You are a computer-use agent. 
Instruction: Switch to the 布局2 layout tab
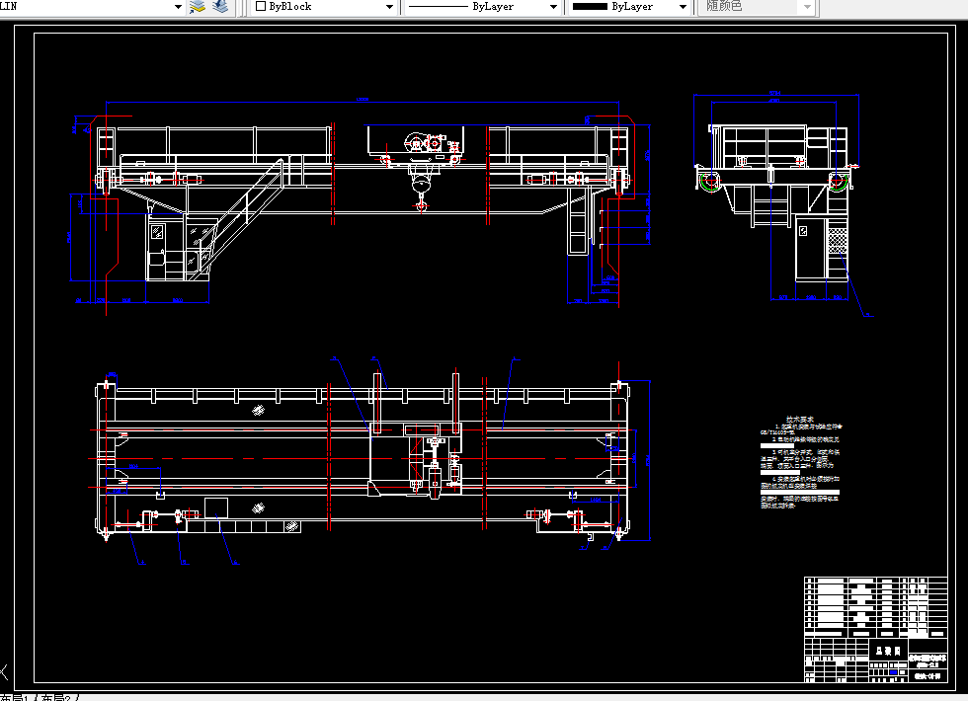click(x=58, y=697)
